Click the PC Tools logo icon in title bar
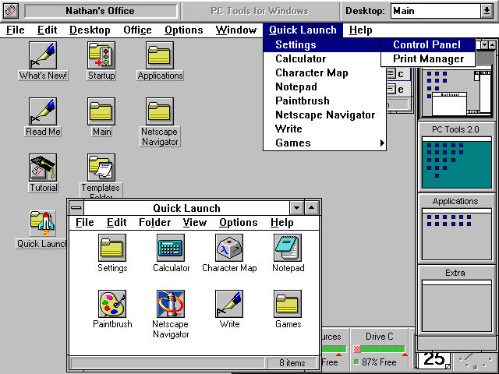This screenshot has height=374, width=499. pyautogui.click(x=11, y=11)
